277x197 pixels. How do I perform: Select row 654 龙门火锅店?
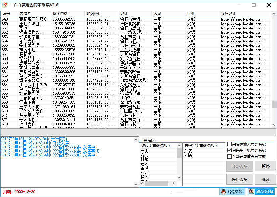(x=135, y=41)
